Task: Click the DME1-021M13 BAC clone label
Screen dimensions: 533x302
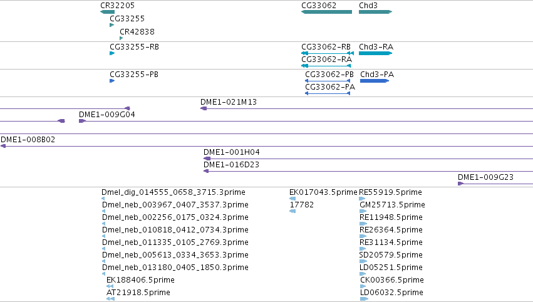Action: 229,102
